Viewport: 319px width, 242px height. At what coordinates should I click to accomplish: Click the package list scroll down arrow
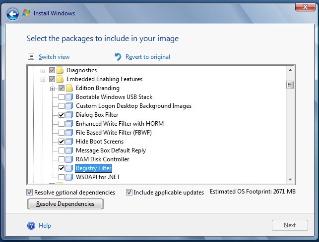click(290, 180)
